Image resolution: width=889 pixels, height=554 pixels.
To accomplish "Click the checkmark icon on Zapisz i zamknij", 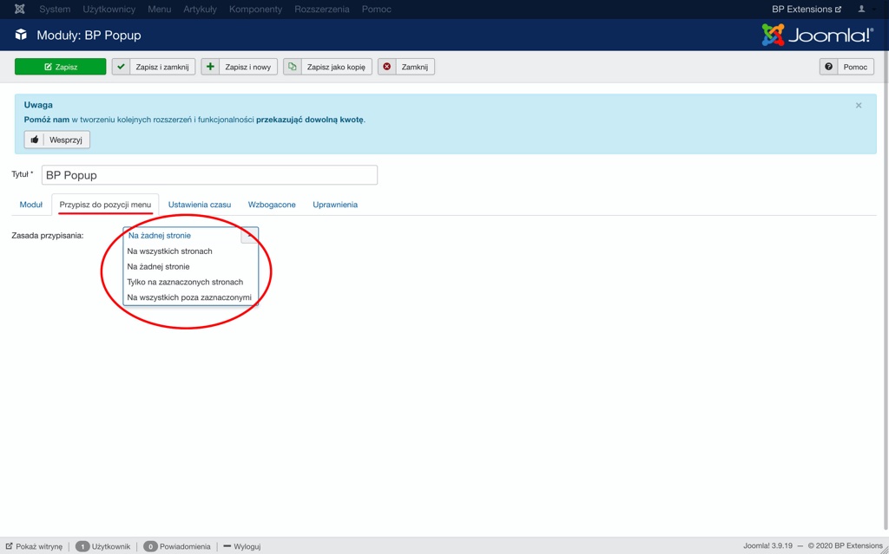I will [122, 67].
